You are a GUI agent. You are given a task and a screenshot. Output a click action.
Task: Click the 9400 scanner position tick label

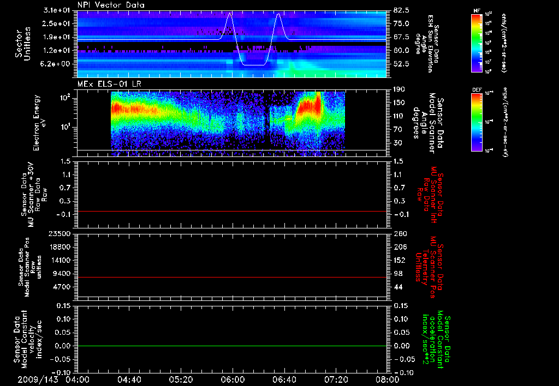62,274
